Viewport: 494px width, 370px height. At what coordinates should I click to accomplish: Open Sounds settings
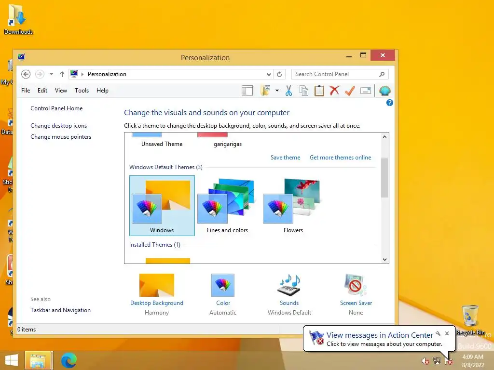tap(289, 294)
